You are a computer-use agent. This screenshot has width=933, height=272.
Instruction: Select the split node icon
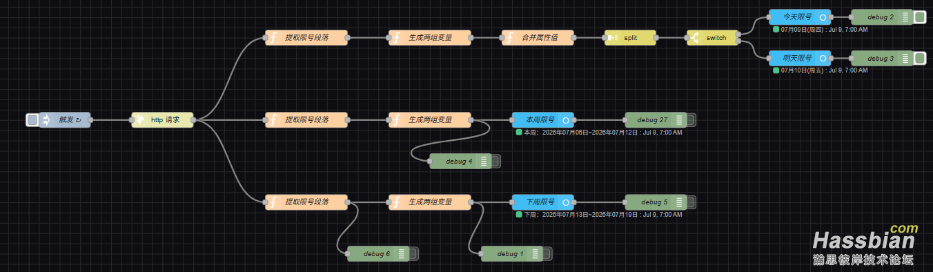coord(612,38)
